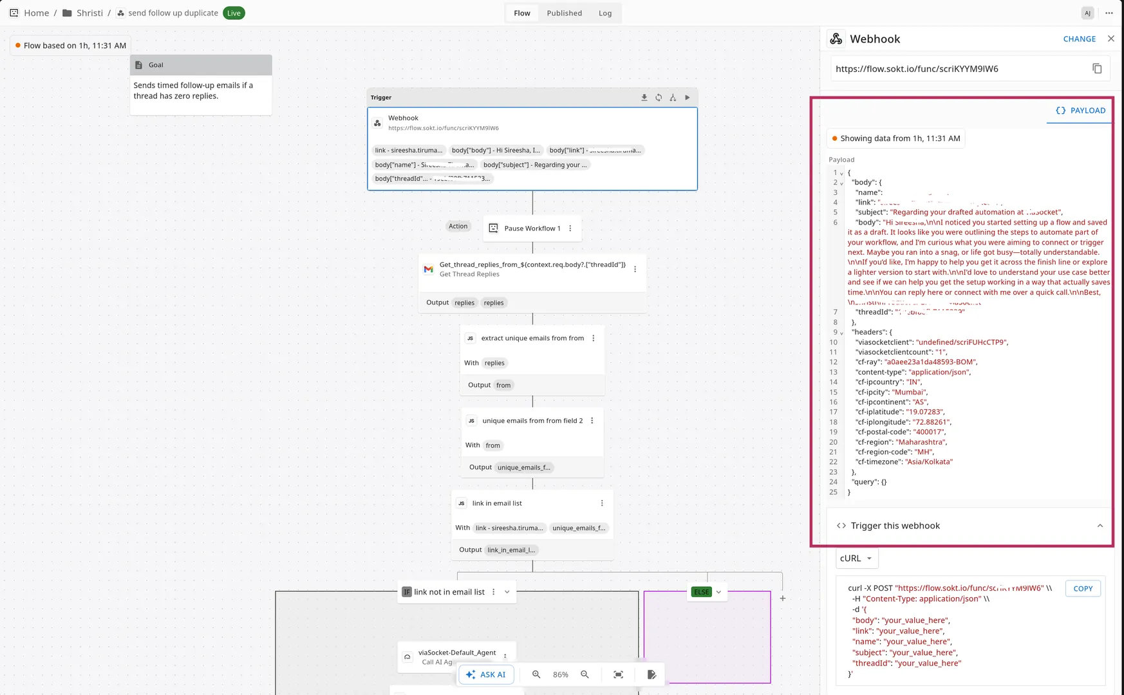1124x695 pixels.
Task: Click the 86% zoom level value
Action: 561,674
